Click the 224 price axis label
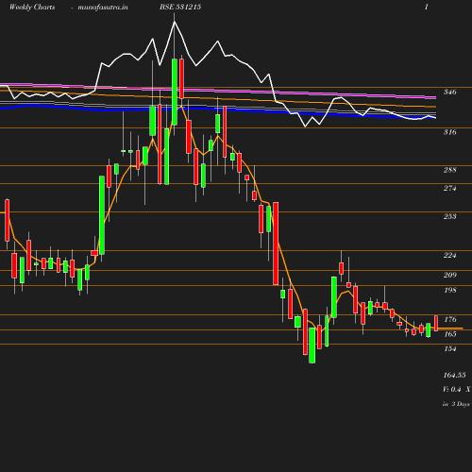 point(450,255)
